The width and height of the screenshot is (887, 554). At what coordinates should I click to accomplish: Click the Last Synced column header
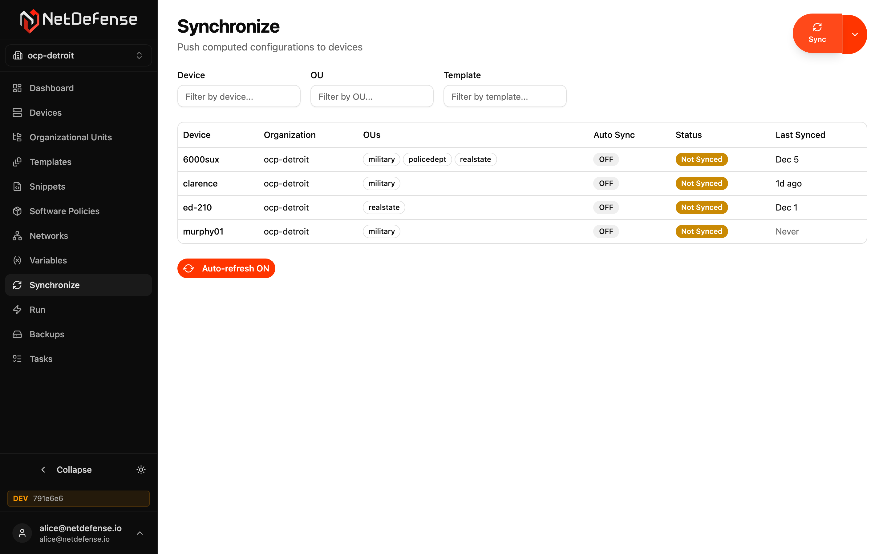click(800, 135)
